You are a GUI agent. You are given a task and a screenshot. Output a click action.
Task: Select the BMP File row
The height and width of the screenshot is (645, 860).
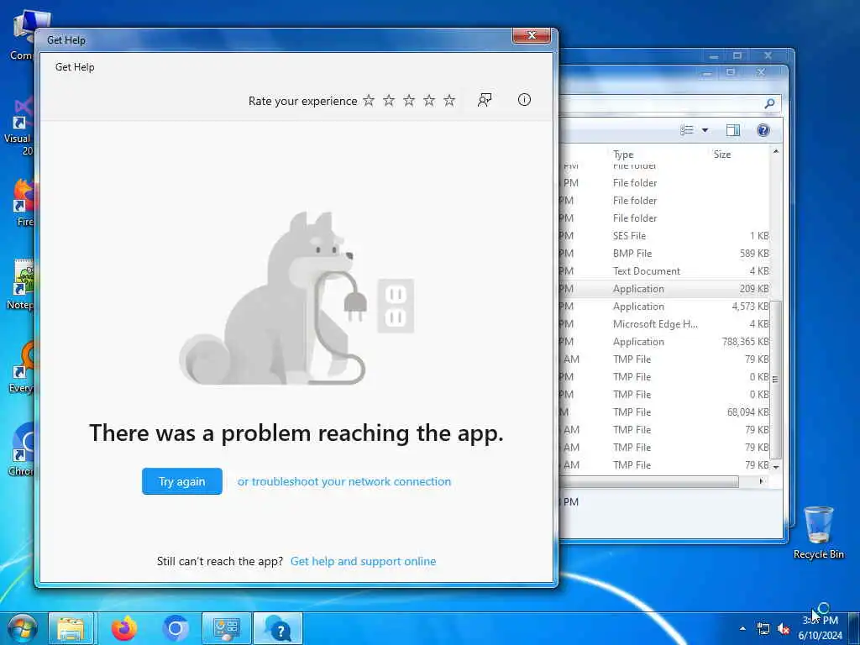point(666,254)
